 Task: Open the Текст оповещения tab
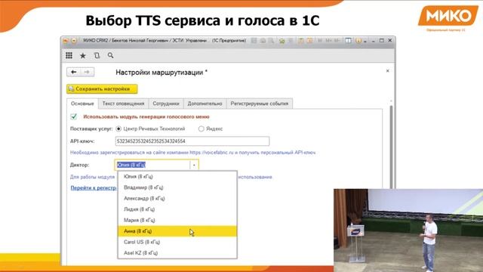(x=123, y=104)
